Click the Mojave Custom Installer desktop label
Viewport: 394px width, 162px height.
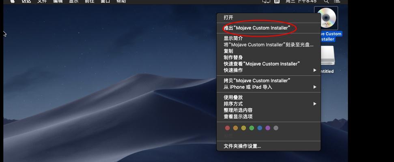pyautogui.click(x=331, y=36)
